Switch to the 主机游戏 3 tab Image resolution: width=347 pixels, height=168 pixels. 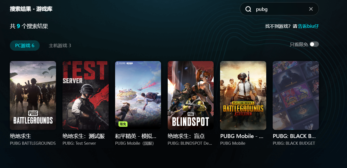coord(60,45)
